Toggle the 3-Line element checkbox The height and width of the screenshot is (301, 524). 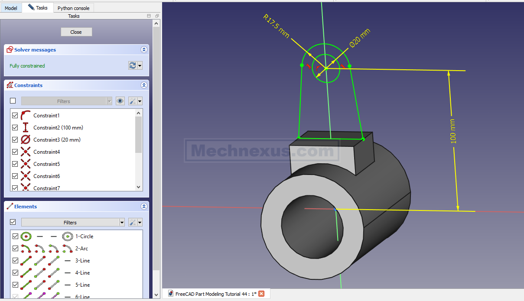pos(16,261)
